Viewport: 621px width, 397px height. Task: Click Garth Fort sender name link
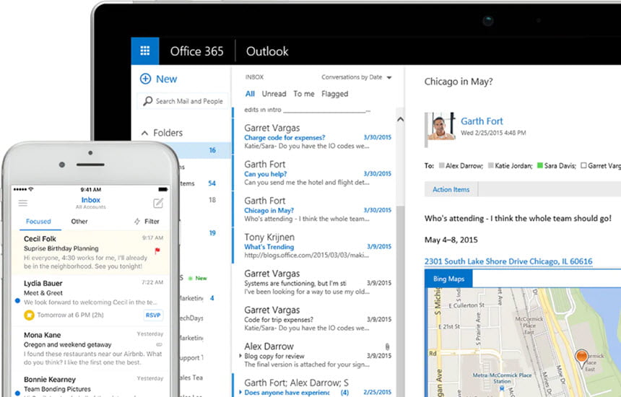pos(482,121)
